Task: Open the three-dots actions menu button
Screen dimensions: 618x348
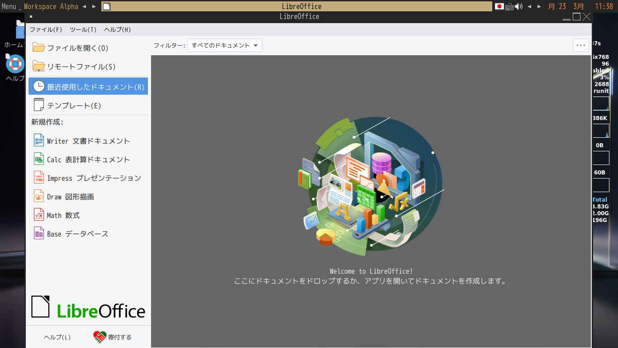Action: pos(581,45)
